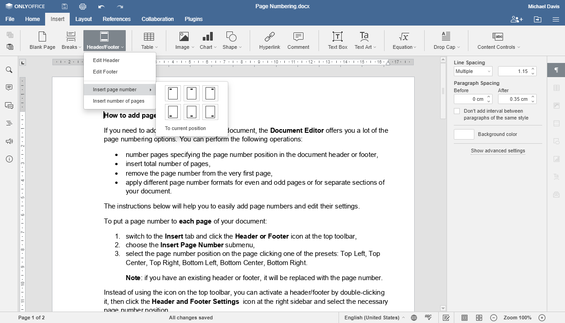Open the Chat panel in left sidebar
The height and width of the screenshot is (323, 565).
tap(9, 105)
